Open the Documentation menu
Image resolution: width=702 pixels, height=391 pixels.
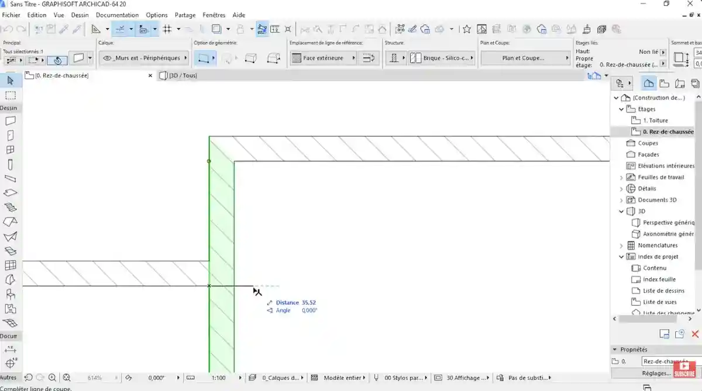click(118, 15)
